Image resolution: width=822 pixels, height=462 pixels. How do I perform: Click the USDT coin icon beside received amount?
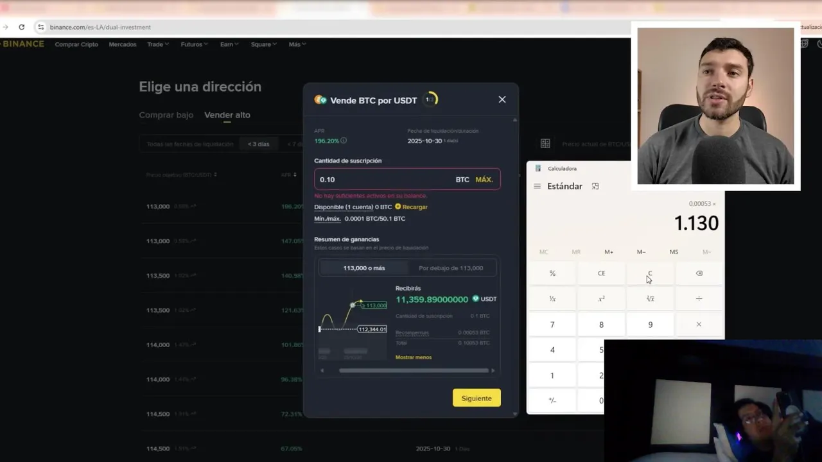tap(476, 299)
